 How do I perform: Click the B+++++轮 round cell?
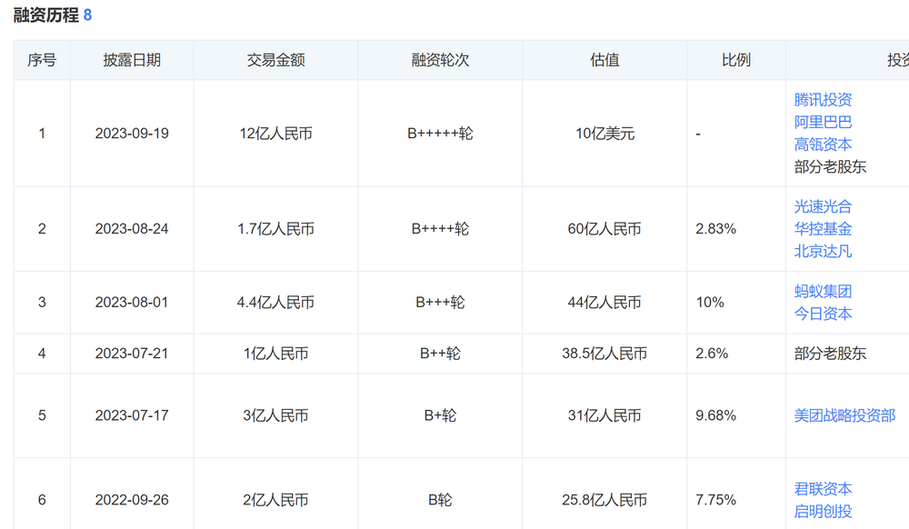point(440,134)
